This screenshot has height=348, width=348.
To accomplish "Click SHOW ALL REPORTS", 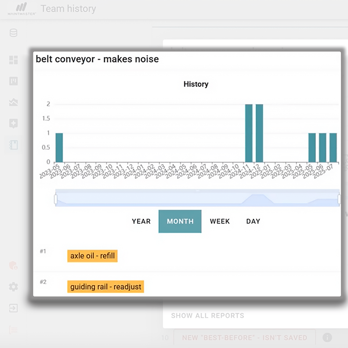I will 208,316.
